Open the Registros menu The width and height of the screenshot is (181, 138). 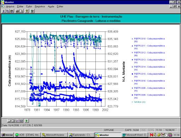coord(40,6)
